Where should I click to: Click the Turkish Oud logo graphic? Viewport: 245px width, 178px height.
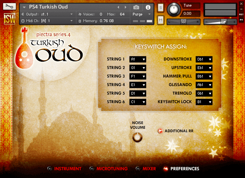pos(49,48)
